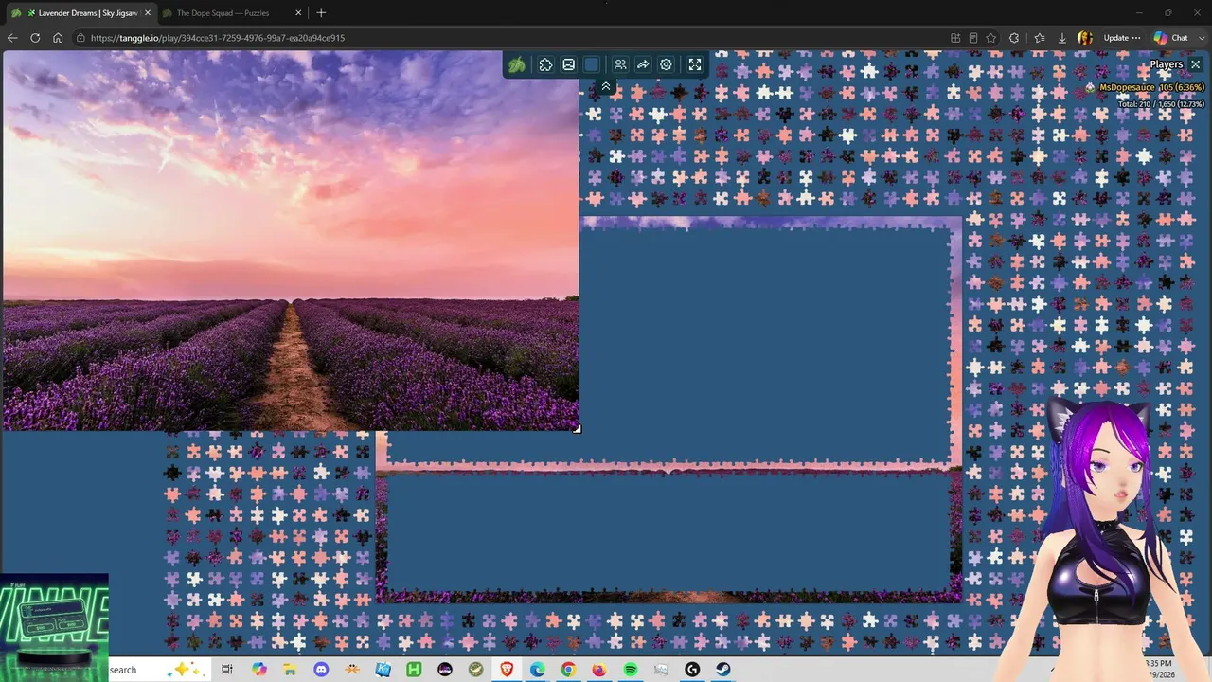1212x682 pixels.
Task: Open Steam from the taskbar
Action: (x=723, y=670)
